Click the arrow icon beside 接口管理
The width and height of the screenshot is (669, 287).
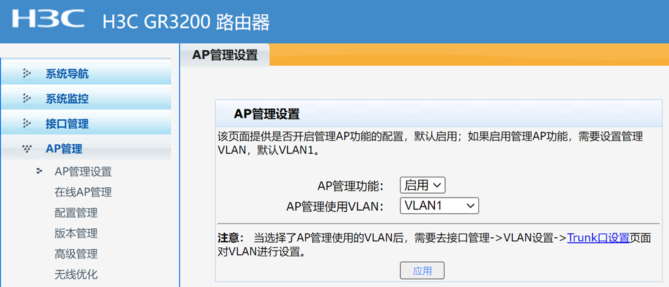pos(26,124)
